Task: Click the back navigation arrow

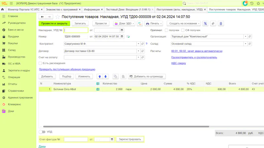Action: pyautogui.click(x=42, y=17)
